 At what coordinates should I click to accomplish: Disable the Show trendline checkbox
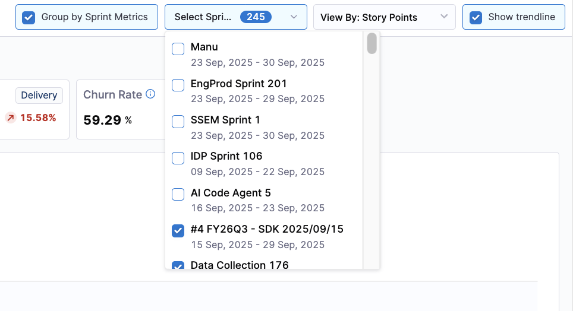point(476,17)
